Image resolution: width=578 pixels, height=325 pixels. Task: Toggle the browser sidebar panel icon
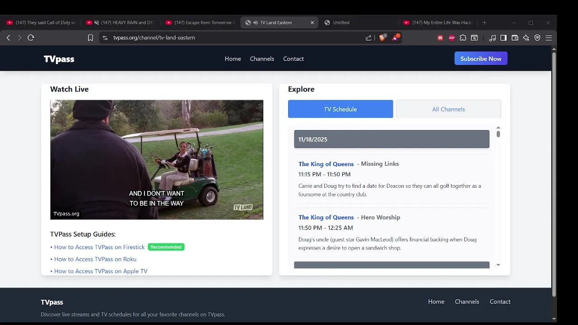(x=503, y=38)
